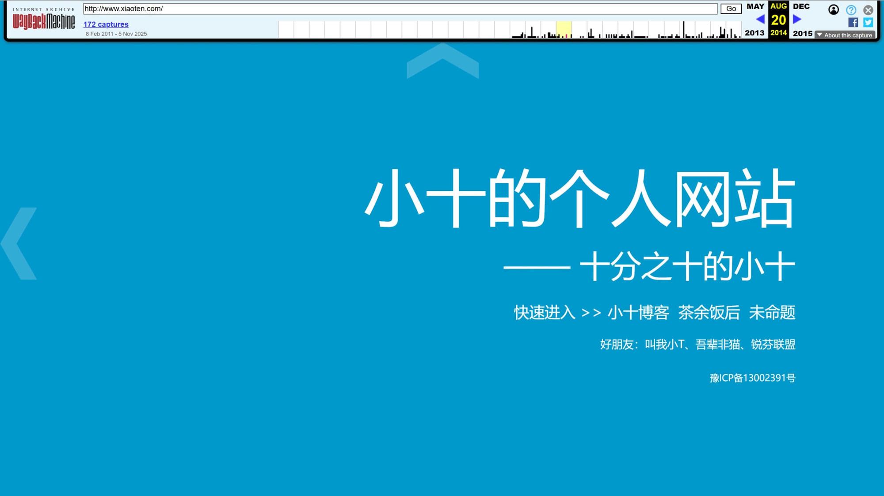The image size is (884, 496).
Task: Click the large left chevron on the page
Action: coord(20,243)
